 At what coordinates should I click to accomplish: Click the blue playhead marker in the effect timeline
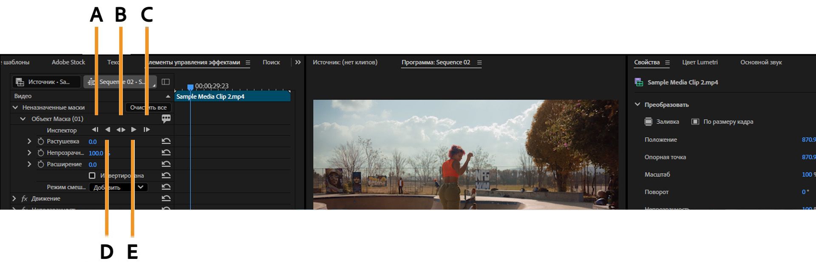[x=190, y=87]
